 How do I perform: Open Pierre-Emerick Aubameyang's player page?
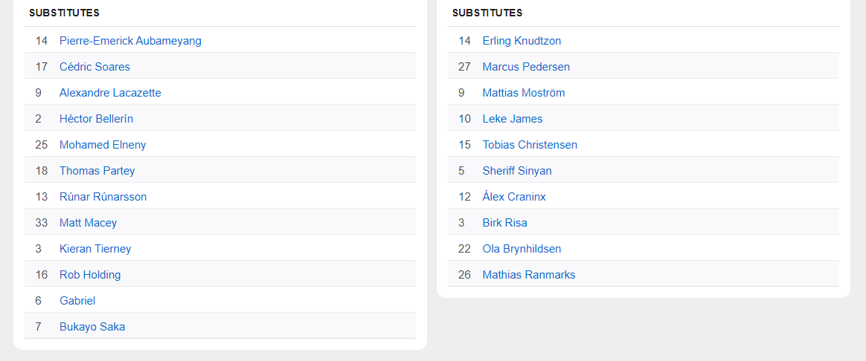(x=130, y=41)
